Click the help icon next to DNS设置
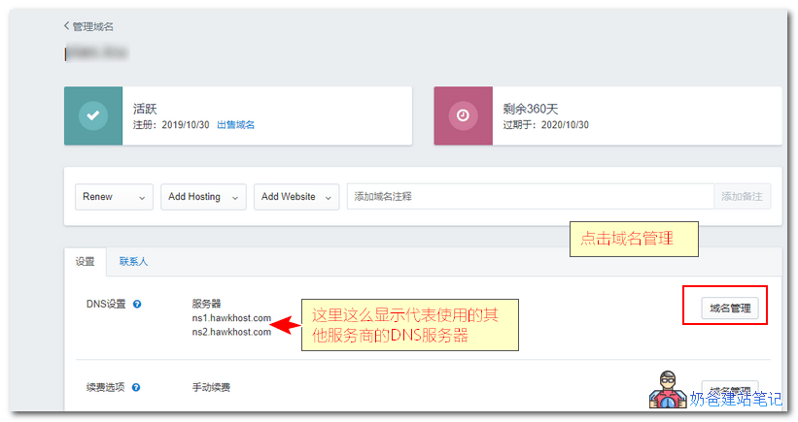 click(x=137, y=305)
